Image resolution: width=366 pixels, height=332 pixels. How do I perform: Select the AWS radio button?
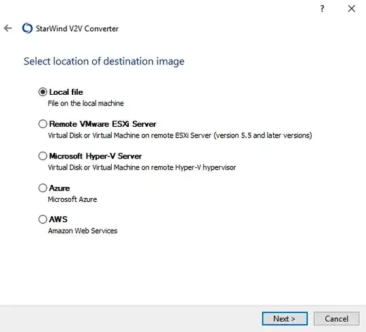(43, 220)
